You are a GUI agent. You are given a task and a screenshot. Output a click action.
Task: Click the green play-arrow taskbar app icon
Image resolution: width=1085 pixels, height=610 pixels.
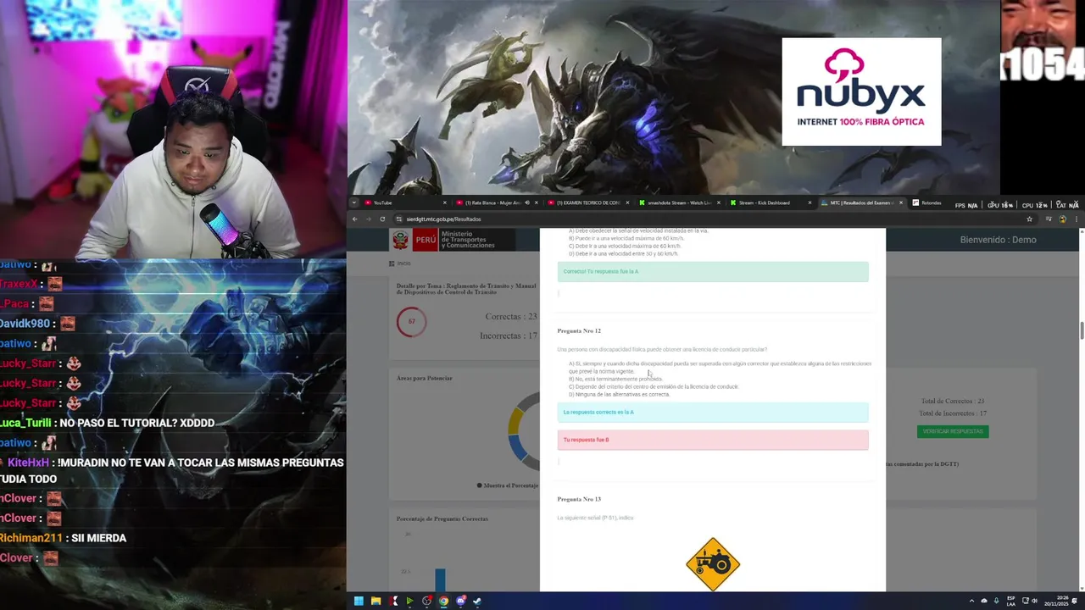(409, 601)
